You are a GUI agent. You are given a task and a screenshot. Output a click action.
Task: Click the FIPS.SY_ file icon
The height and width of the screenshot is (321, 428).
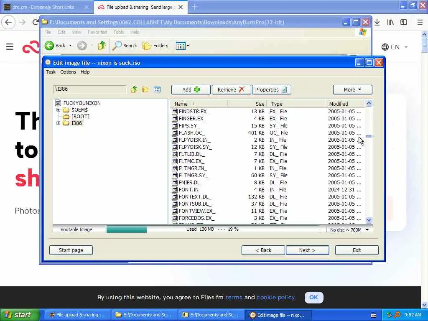(x=175, y=125)
